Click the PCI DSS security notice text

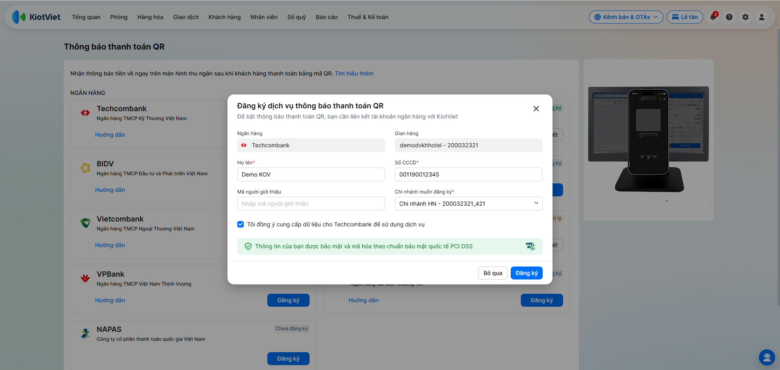click(x=364, y=246)
